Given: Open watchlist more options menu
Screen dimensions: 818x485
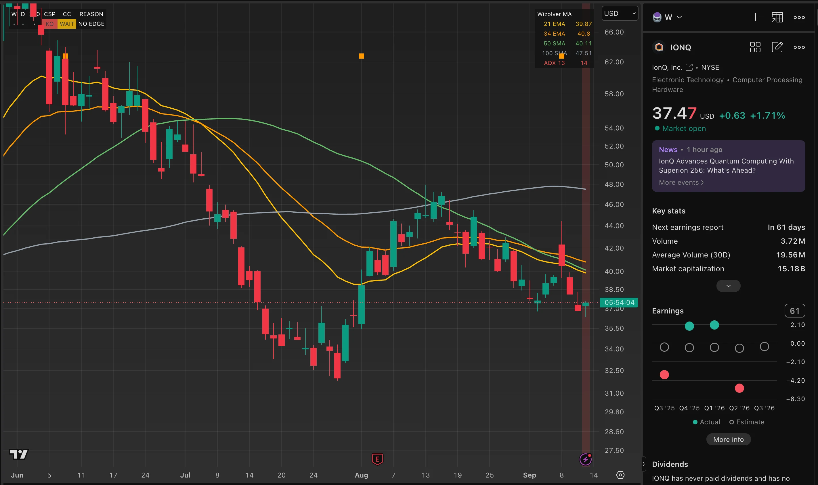Looking at the screenshot, I should tap(799, 17).
